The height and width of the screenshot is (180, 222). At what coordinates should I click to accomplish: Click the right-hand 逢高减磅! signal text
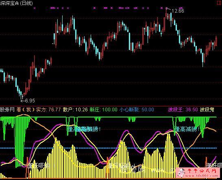coord(187,129)
